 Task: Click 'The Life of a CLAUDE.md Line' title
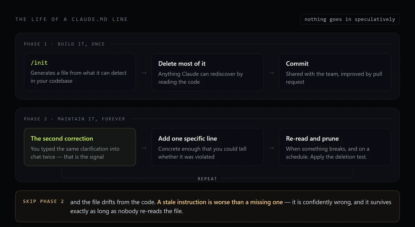(x=71, y=19)
